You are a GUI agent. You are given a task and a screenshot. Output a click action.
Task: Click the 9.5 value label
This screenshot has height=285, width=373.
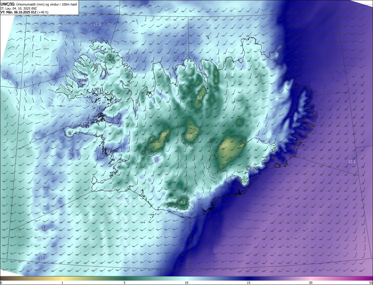(168, 20)
